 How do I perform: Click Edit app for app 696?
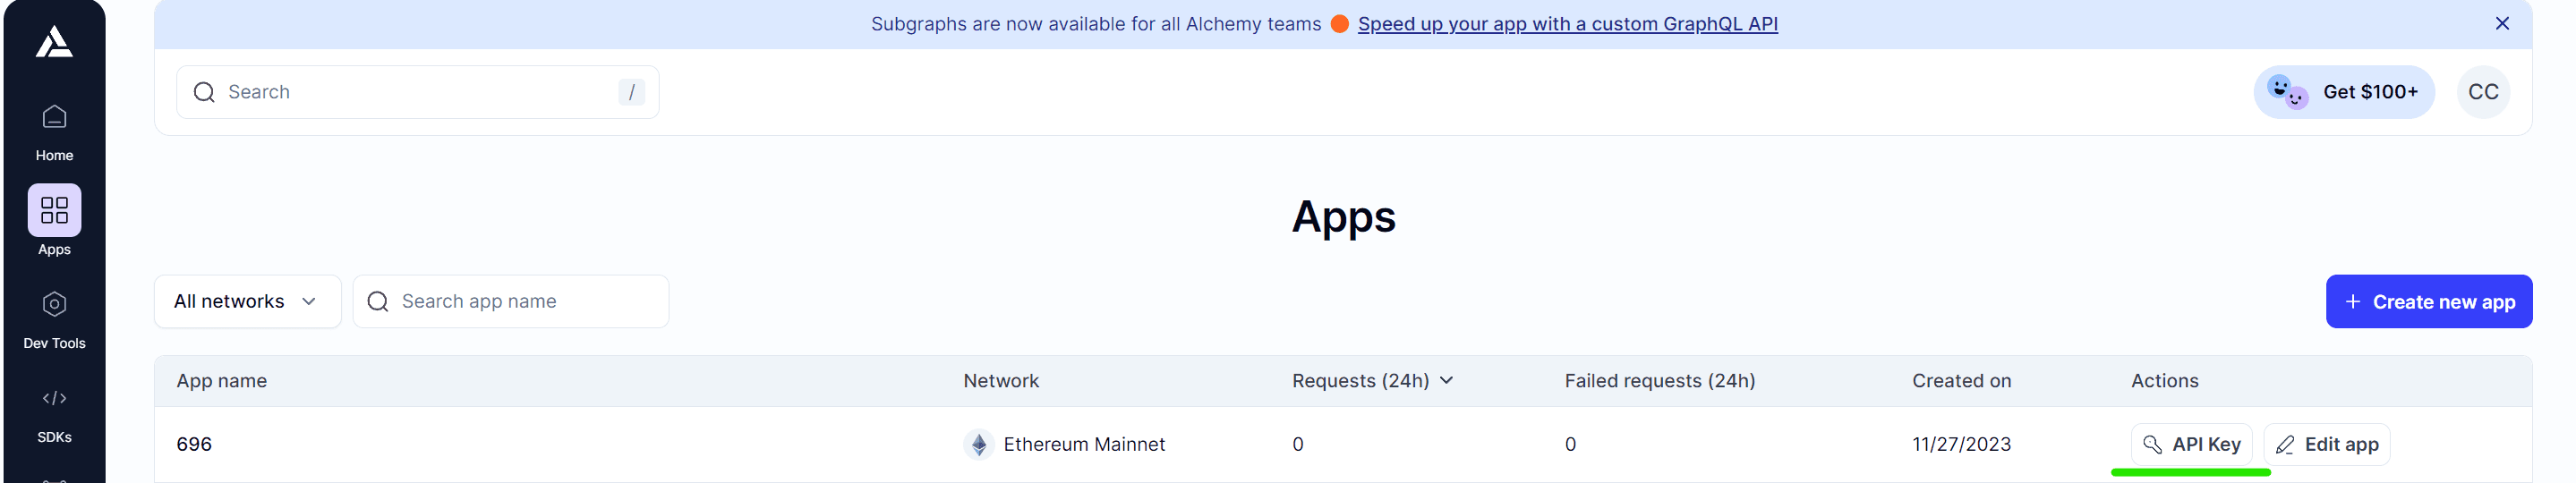pyautogui.click(x=2326, y=444)
